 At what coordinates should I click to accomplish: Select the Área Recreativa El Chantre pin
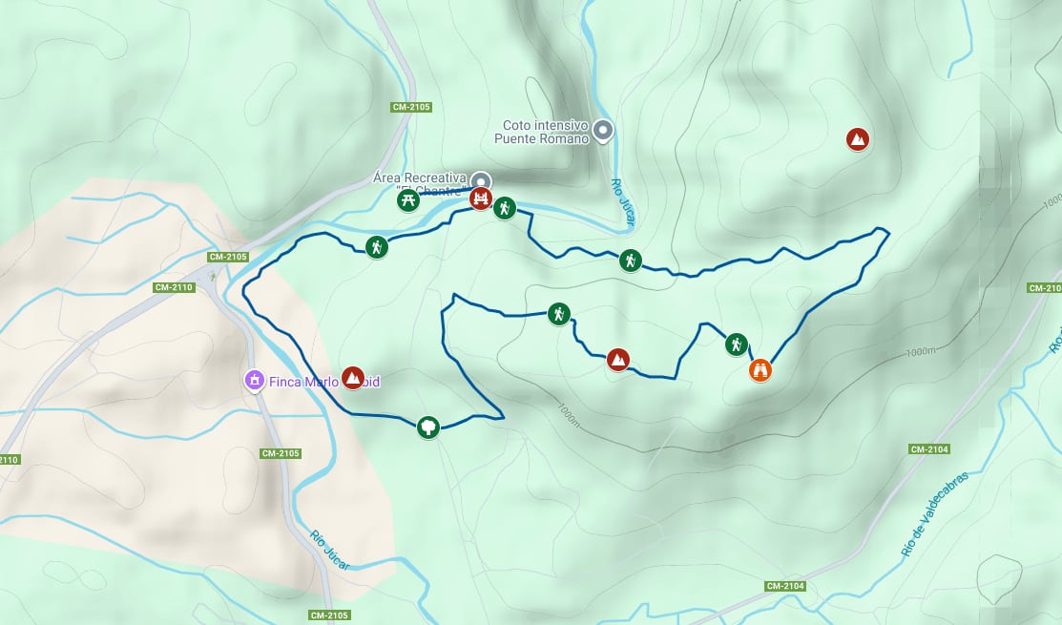(481, 181)
